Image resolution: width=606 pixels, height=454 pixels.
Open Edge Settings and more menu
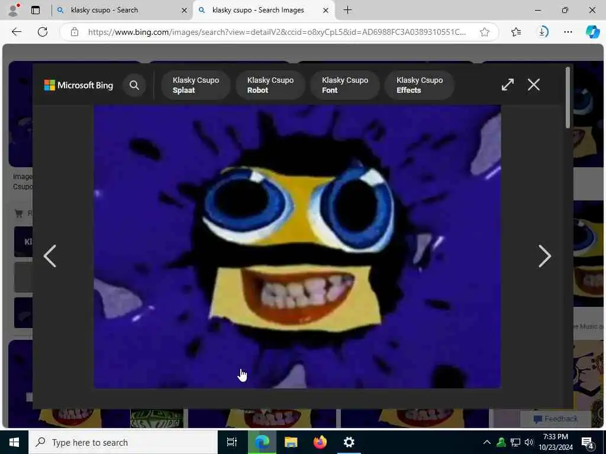click(568, 32)
